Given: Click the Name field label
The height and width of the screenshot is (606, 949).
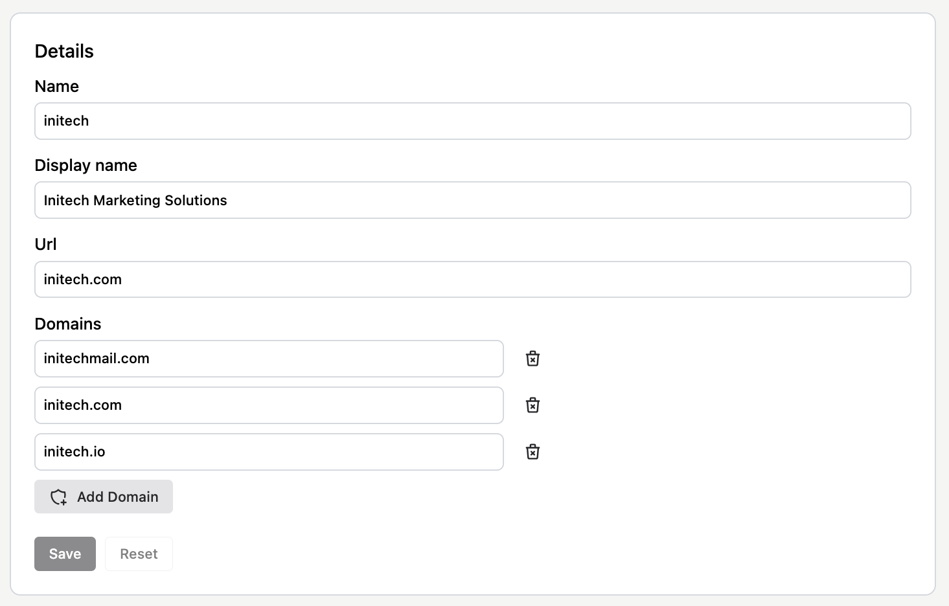Looking at the screenshot, I should (57, 86).
